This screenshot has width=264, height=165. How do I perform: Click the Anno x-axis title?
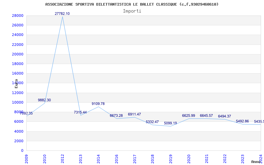(256, 162)
